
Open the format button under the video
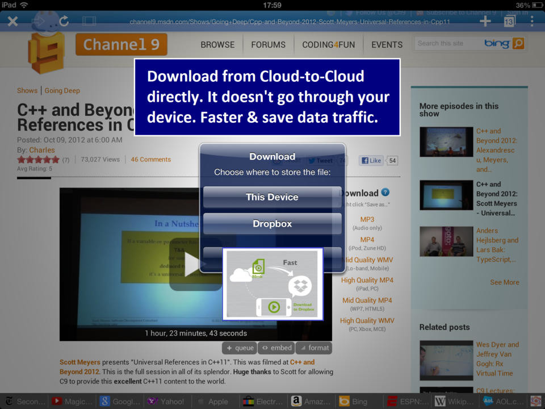[x=314, y=348]
